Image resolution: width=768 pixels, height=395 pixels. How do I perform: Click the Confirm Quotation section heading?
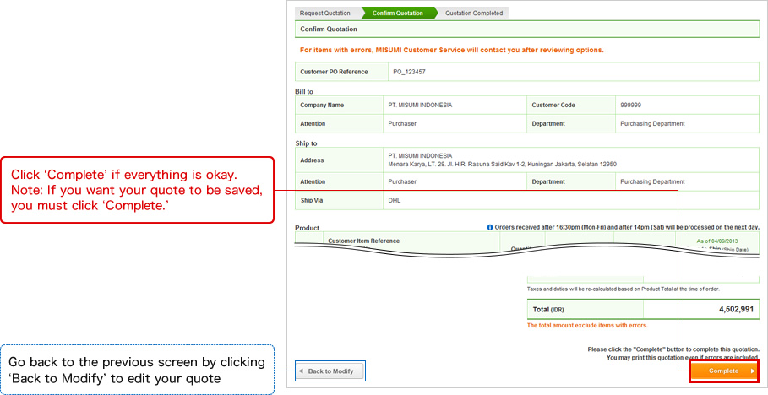(329, 30)
